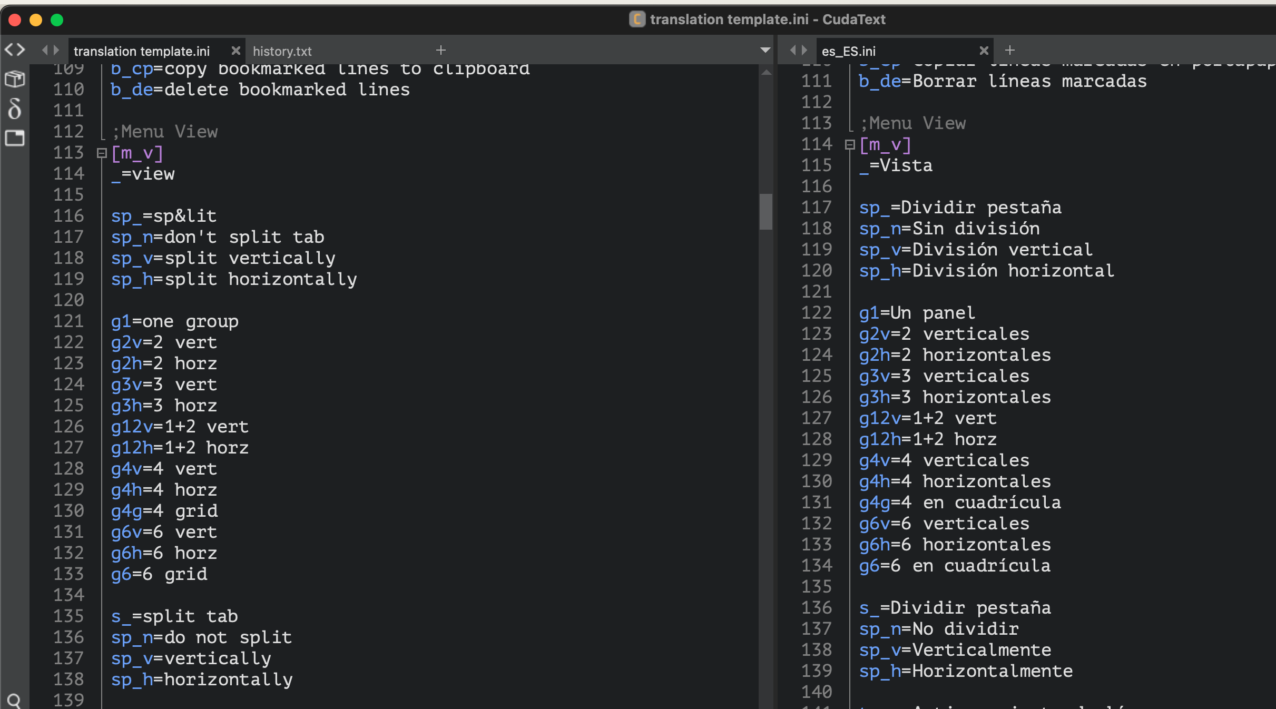Open the Project Manager box icon

coord(15,79)
